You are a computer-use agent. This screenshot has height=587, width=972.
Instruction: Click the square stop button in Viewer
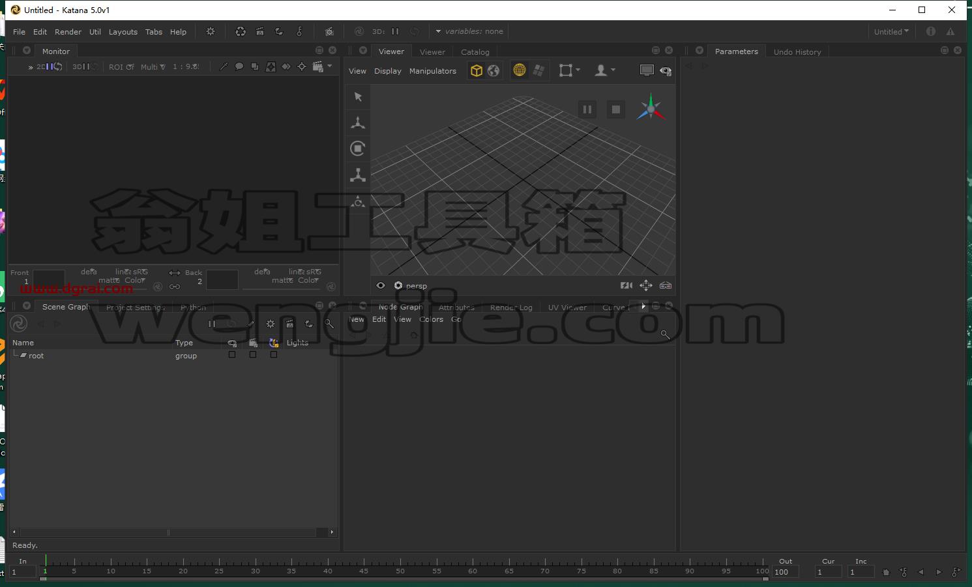coord(615,109)
